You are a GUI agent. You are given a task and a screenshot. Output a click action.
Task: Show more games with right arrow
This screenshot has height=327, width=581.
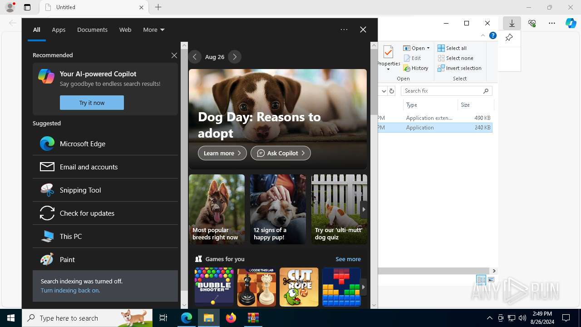363,287
